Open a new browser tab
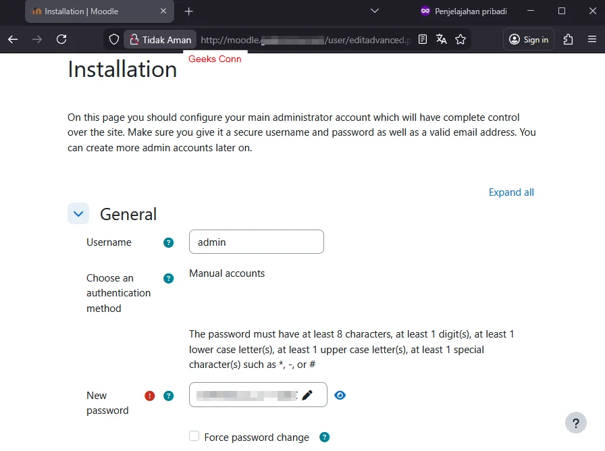The width and height of the screenshot is (605, 451). tap(188, 11)
